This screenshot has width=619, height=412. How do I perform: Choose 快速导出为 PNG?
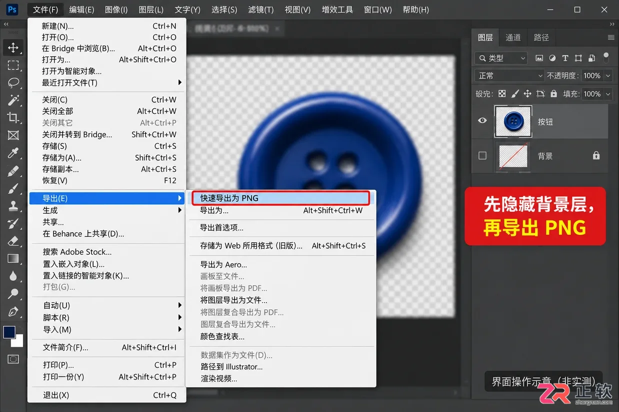280,198
